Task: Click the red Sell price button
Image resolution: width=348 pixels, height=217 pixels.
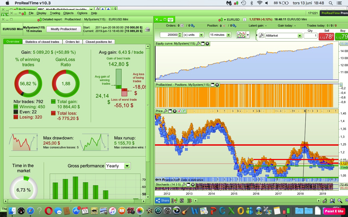Action: point(326,36)
